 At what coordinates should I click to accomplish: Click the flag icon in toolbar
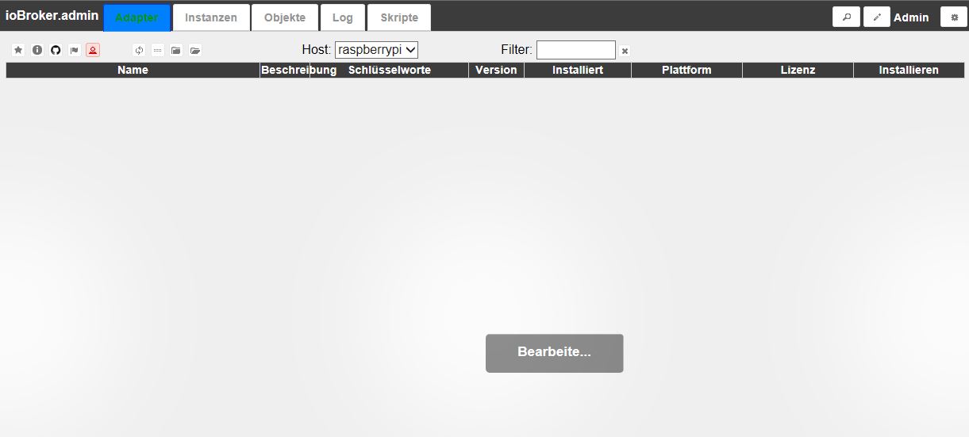pyautogui.click(x=75, y=50)
